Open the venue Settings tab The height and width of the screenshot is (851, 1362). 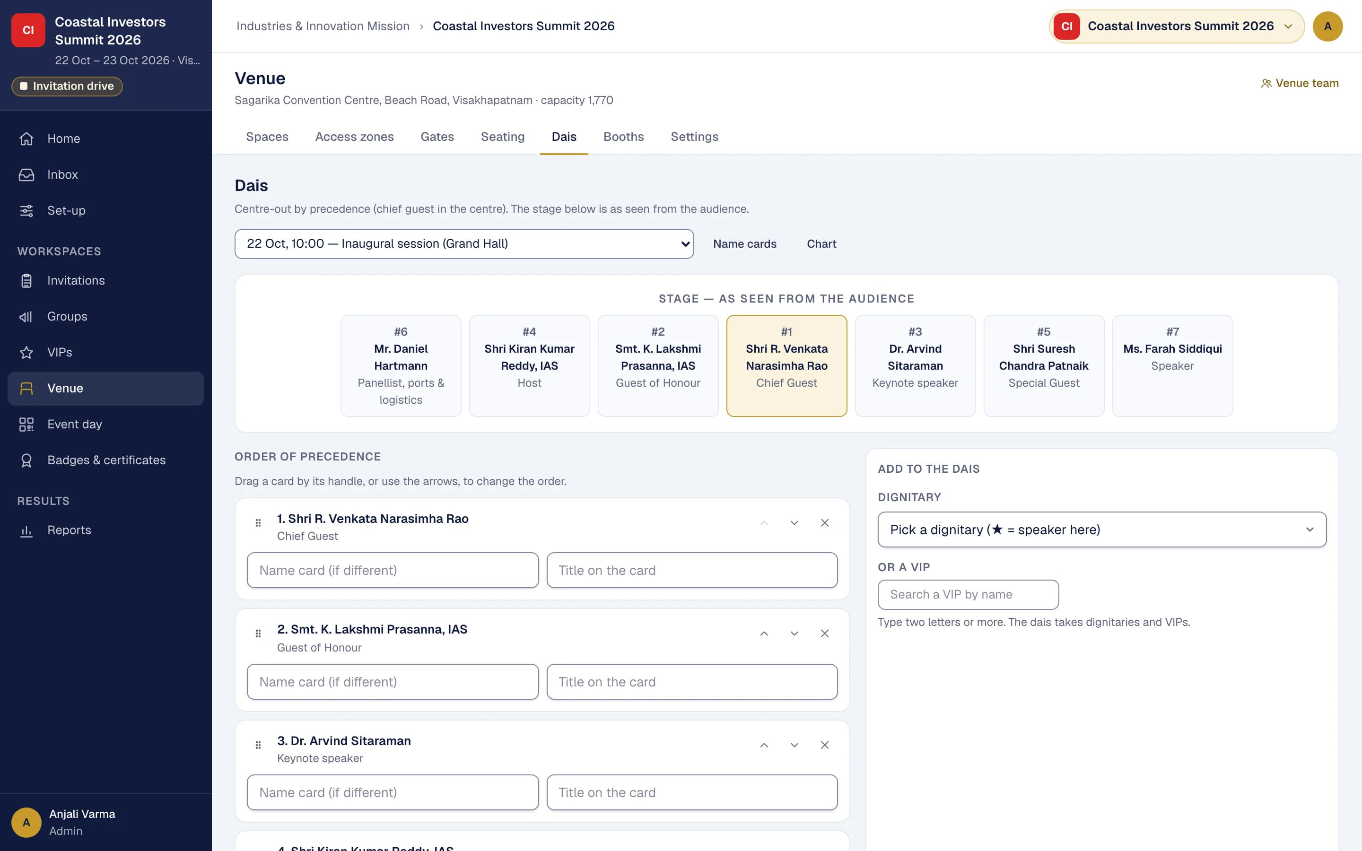694,137
